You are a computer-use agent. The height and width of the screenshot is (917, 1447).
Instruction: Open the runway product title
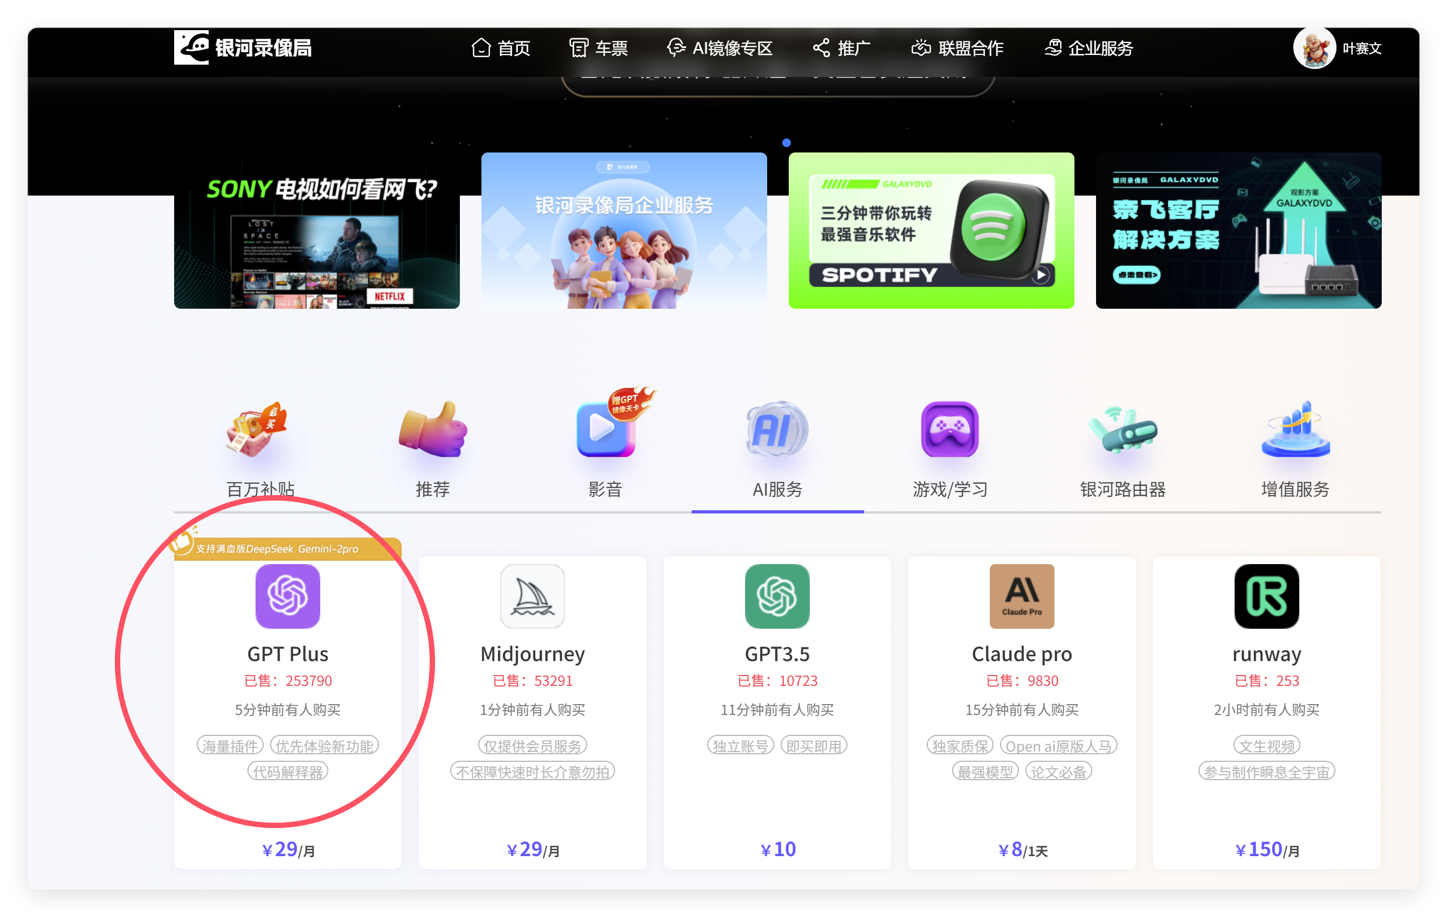(x=1266, y=654)
